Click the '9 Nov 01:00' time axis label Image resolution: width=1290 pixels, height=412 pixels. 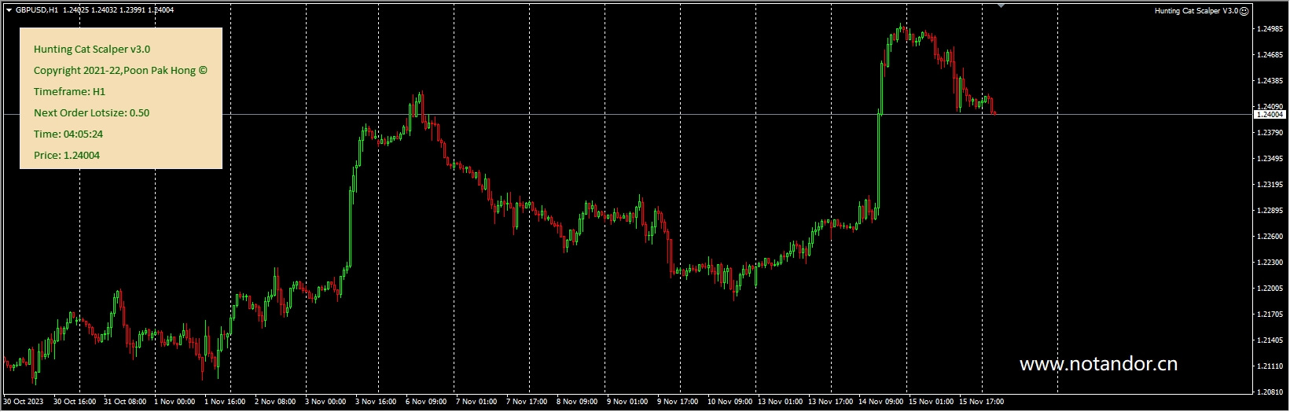pyautogui.click(x=627, y=402)
